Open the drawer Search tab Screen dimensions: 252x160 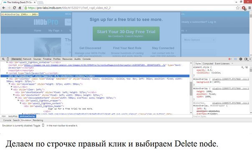[16, 120]
